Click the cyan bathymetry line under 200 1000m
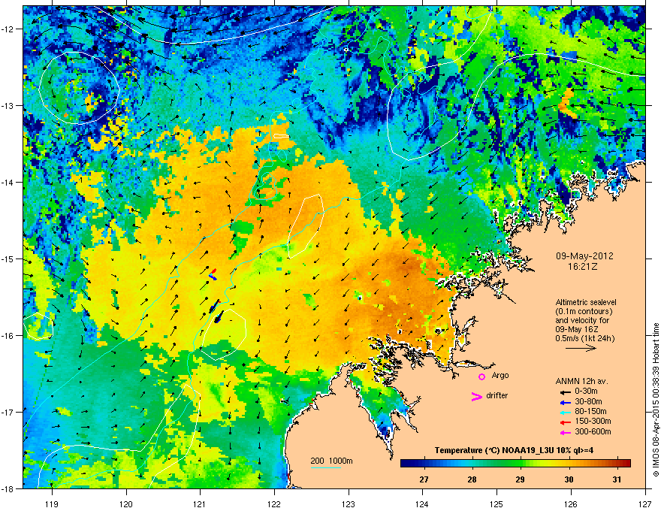This screenshot has width=661, height=511. tap(325, 467)
